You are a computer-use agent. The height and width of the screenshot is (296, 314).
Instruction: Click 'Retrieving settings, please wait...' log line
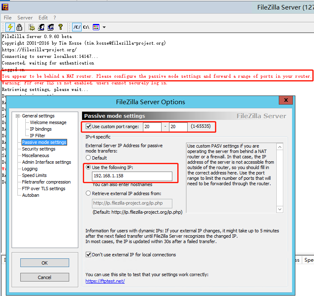pyautogui.click(x=45, y=89)
